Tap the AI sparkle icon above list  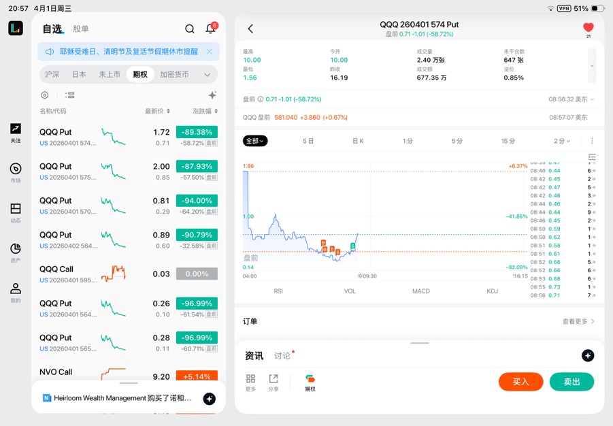(x=212, y=95)
